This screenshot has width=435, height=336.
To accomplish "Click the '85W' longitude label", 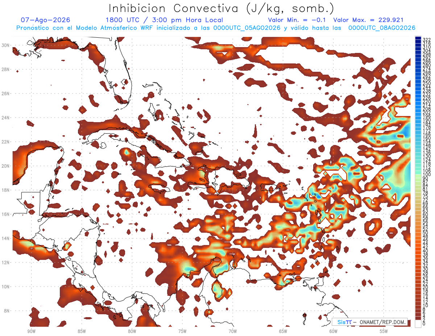I will 82,331.
